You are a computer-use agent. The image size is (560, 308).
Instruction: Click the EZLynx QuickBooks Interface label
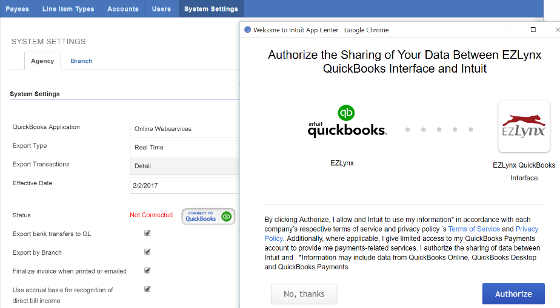(524, 171)
